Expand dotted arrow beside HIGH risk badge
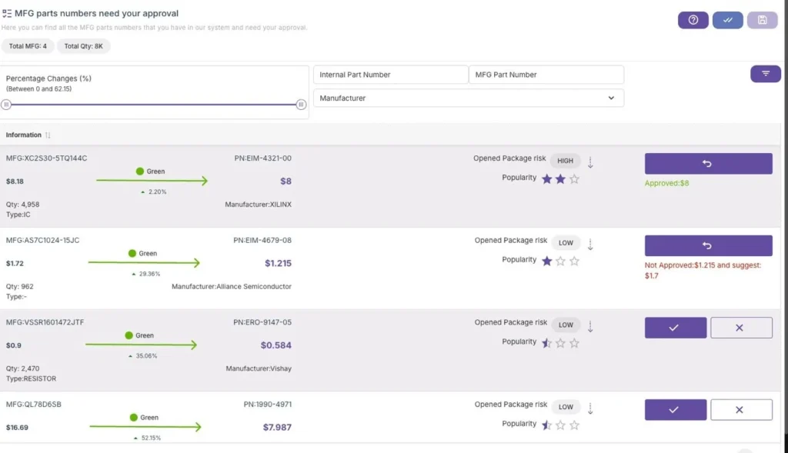The width and height of the screenshot is (788, 453). pyautogui.click(x=590, y=162)
